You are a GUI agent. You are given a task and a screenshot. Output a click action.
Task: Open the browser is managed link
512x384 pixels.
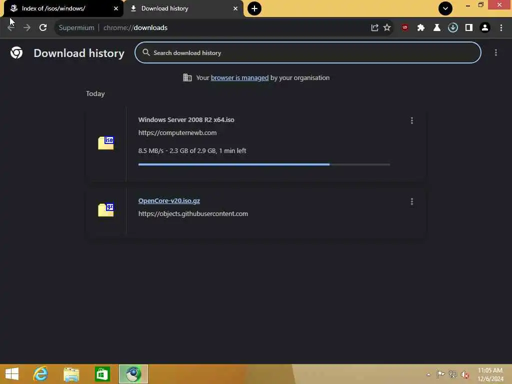239,77
